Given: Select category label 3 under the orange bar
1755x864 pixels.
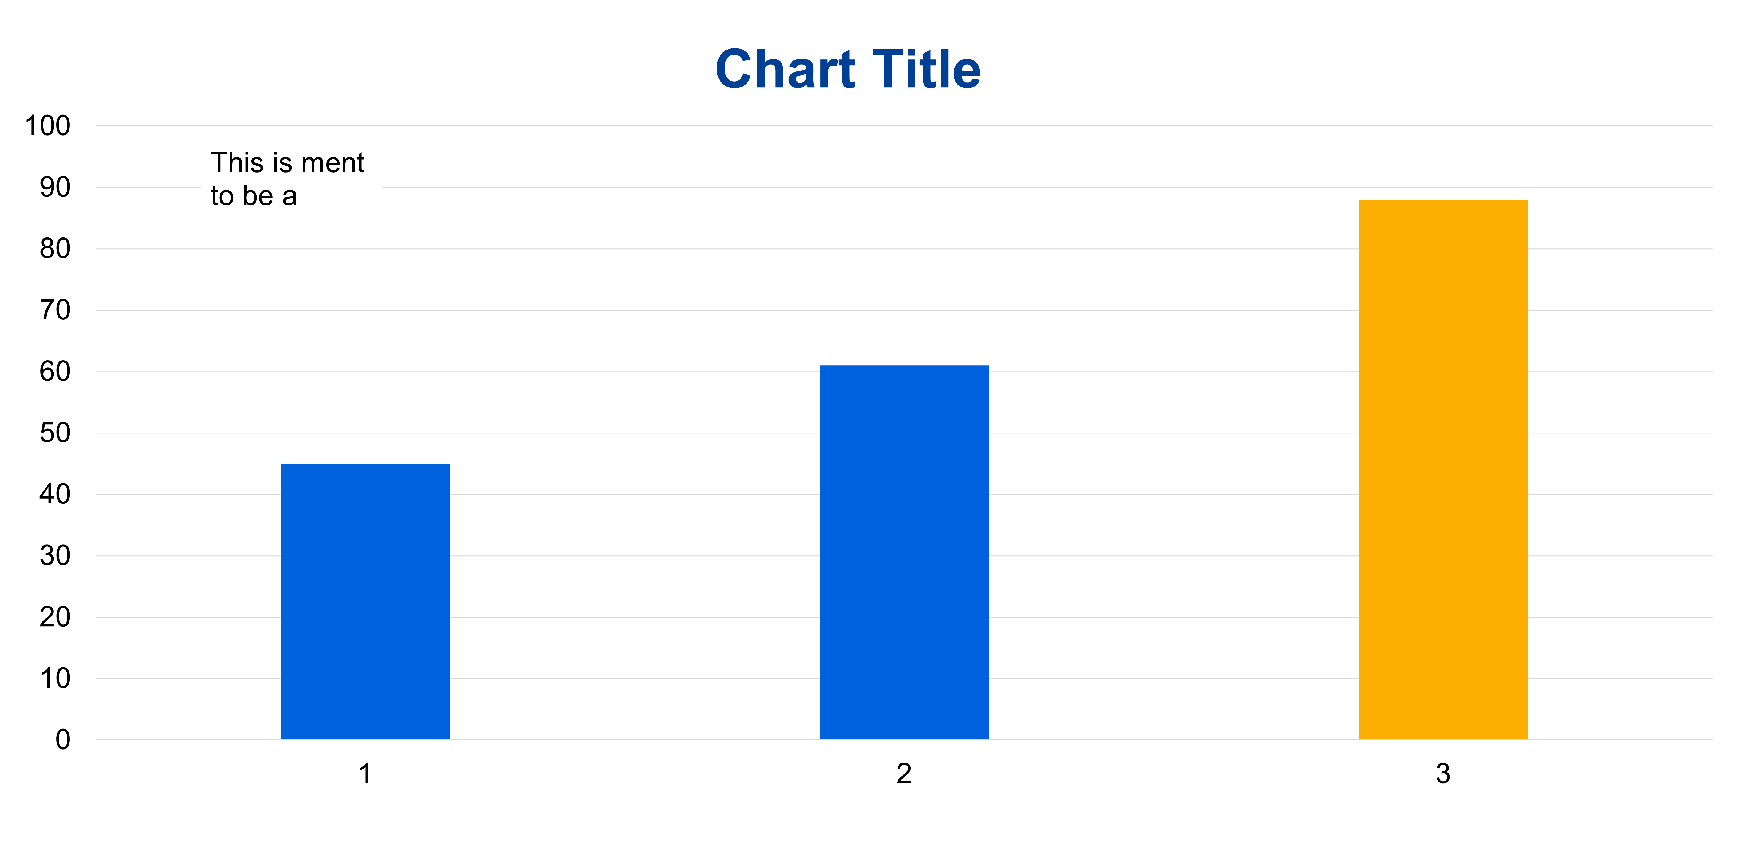Looking at the screenshot, I should tap(1442, 774).
